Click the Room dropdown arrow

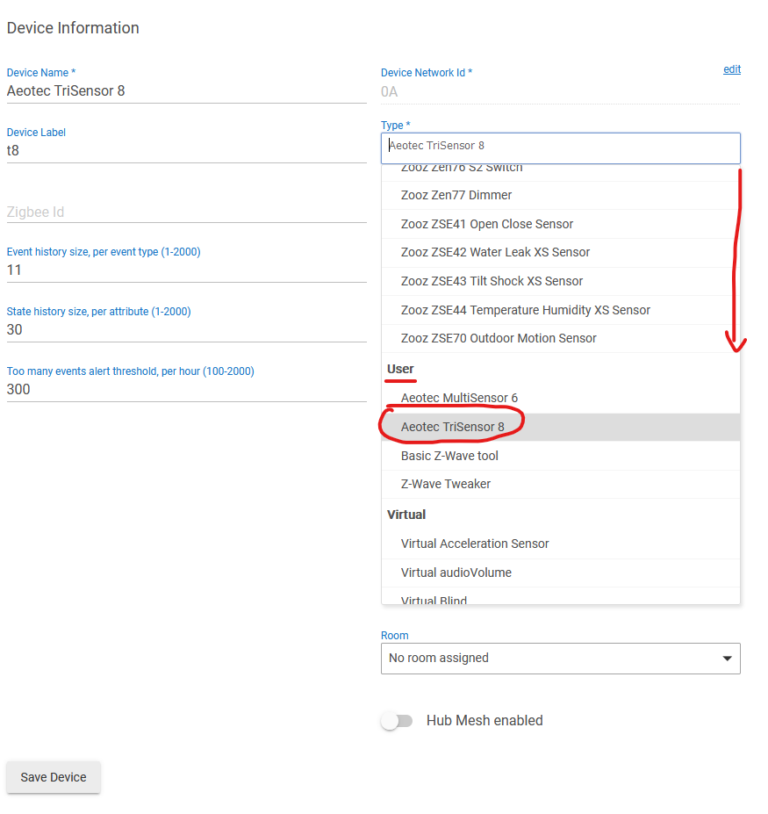[x=727, y=659]
